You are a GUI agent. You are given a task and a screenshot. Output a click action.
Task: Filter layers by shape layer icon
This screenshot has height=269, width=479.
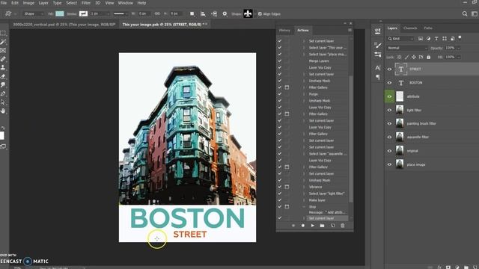[445, 38]
